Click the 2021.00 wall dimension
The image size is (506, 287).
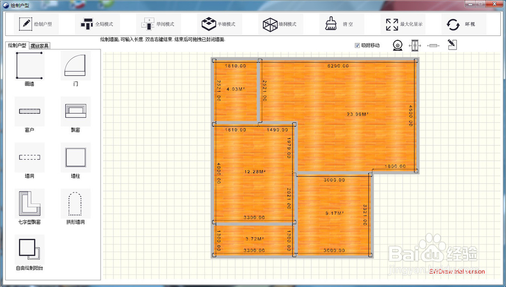click(289, 199)
